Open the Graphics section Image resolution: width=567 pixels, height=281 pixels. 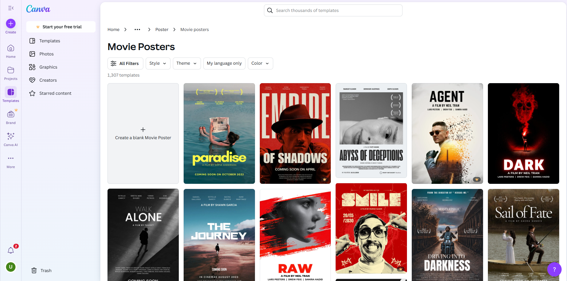click(x=48, y=67)
